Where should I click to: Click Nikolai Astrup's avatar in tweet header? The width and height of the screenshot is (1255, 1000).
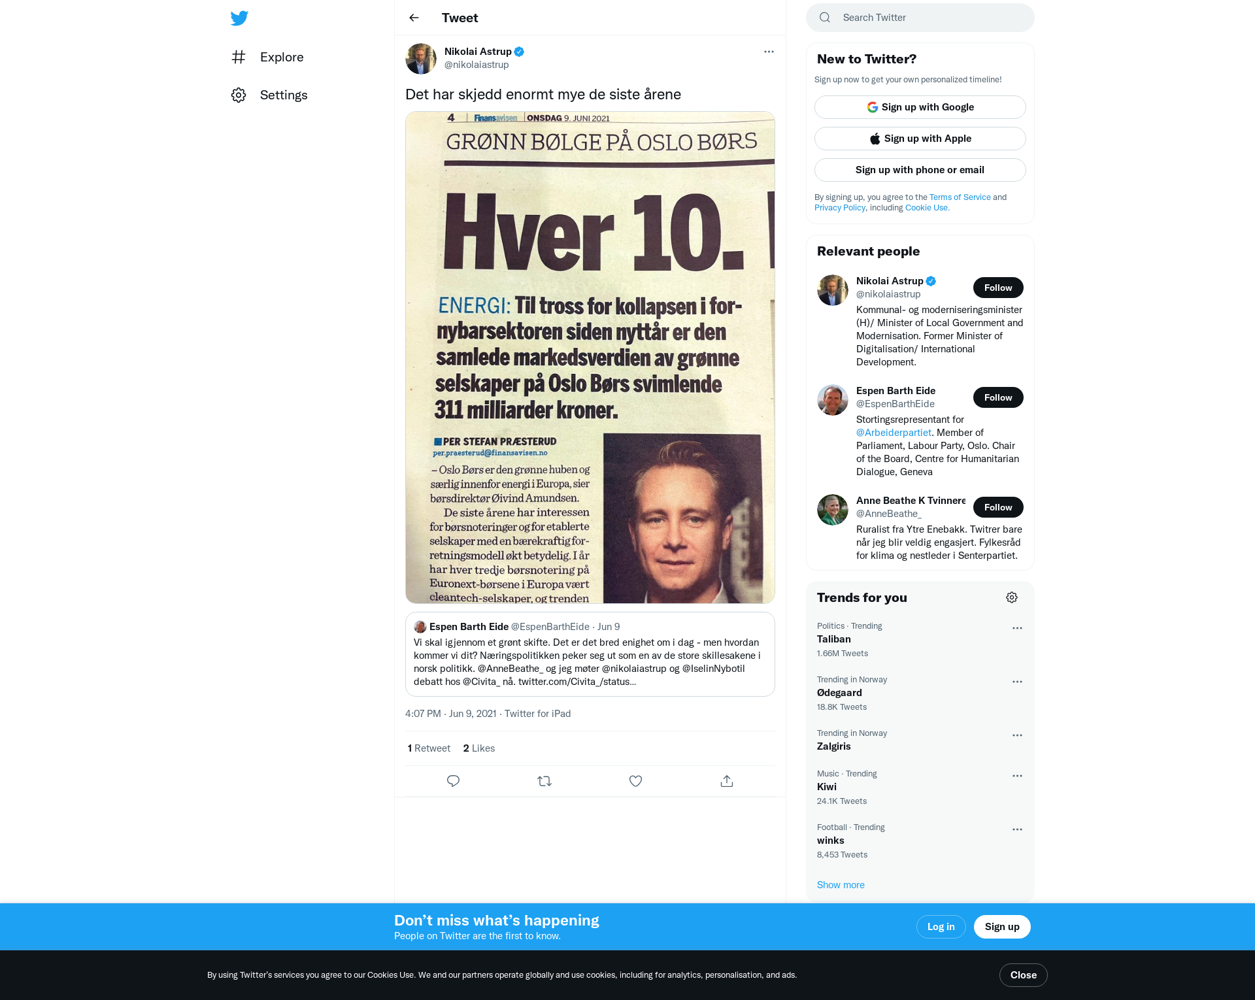click(421, 59)
